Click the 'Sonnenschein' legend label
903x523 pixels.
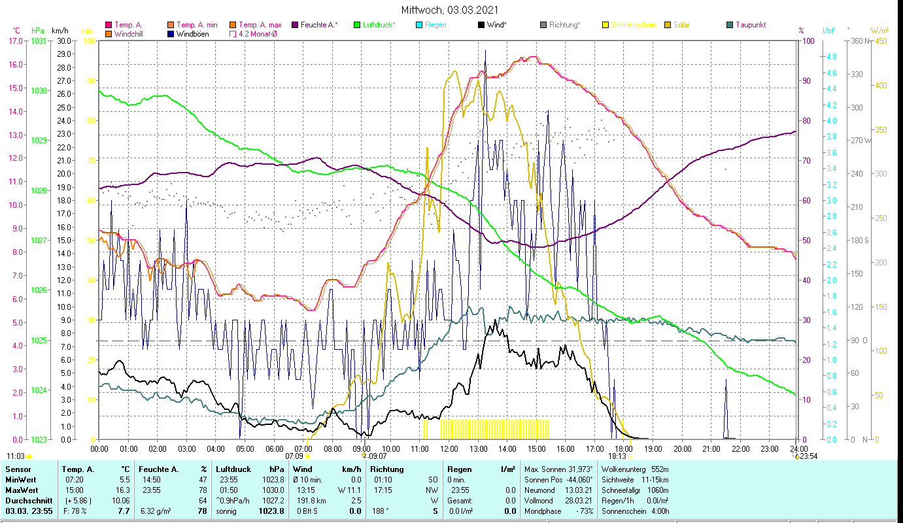point(633,25)
